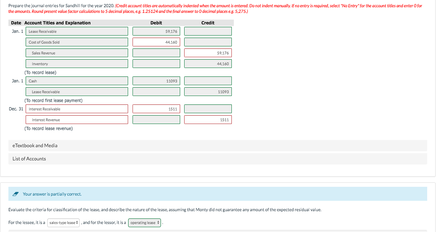Viewport: 436px width, 232px height.
Task: Click 'Your answer is partially correct.' message
Action: click(x=52, y=194)
